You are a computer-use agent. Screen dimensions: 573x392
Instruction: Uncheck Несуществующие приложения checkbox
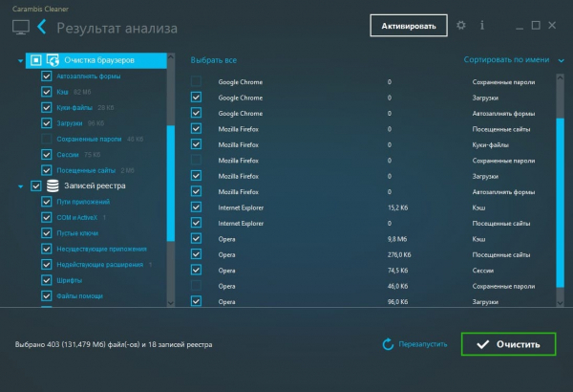point(47,249)
